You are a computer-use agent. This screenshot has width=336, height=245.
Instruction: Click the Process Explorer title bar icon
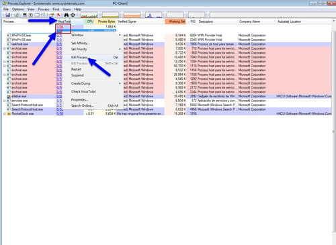point(4,3)
